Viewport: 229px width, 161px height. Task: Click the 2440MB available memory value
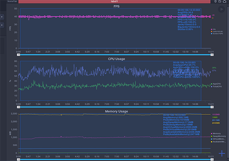point(216,123)
